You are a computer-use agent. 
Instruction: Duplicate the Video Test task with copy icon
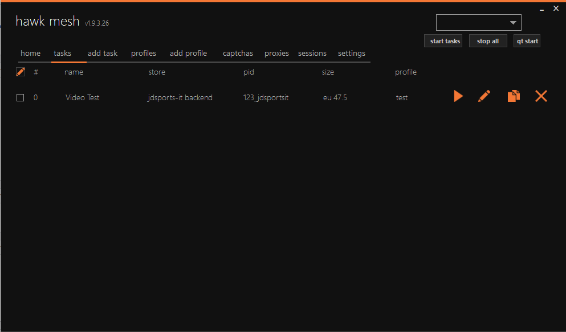(514, 96)
